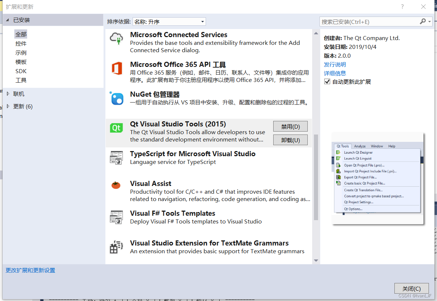Click the search installed extensions field
This screenshot has width=437, height=301.
pos(369,22)
